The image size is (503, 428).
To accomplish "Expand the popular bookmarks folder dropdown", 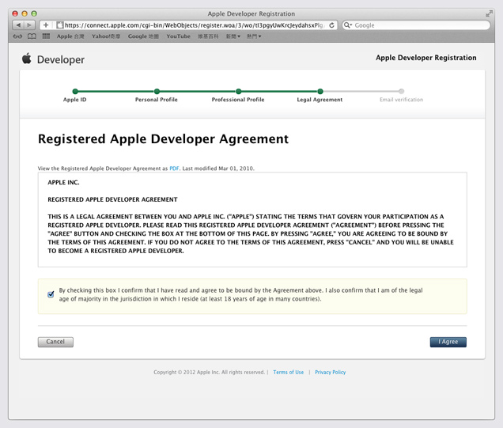I will coord(254,36).
